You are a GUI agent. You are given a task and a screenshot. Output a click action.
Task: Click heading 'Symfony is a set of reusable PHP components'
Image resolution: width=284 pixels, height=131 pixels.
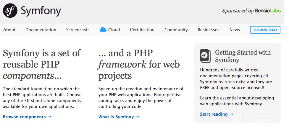[x=42, y=64]
